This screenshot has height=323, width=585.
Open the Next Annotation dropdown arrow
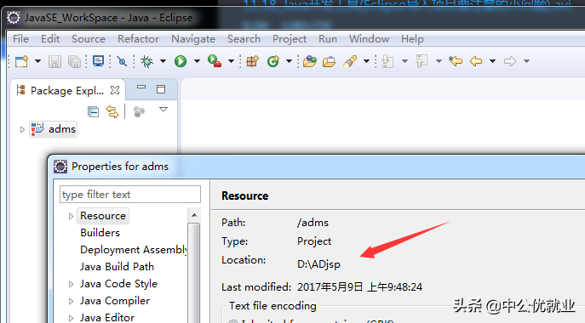[x=404, y=61]
